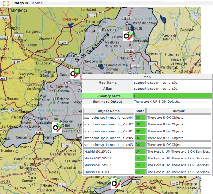Click the Object Name column header
The height and width of the screenshot is (194, 213).
pyautogui.click(x=109, y=111)
